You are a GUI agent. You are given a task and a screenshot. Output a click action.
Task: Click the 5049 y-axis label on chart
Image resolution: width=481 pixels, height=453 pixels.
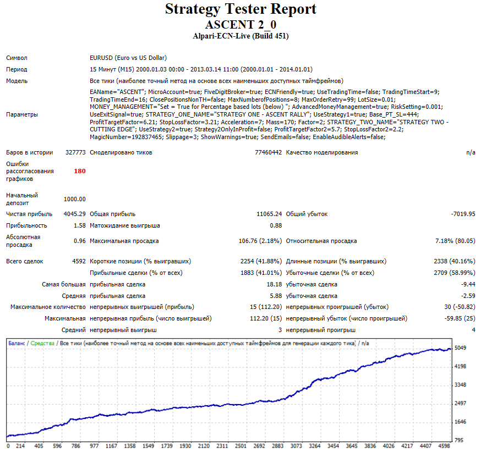click(x=460, y=348)
